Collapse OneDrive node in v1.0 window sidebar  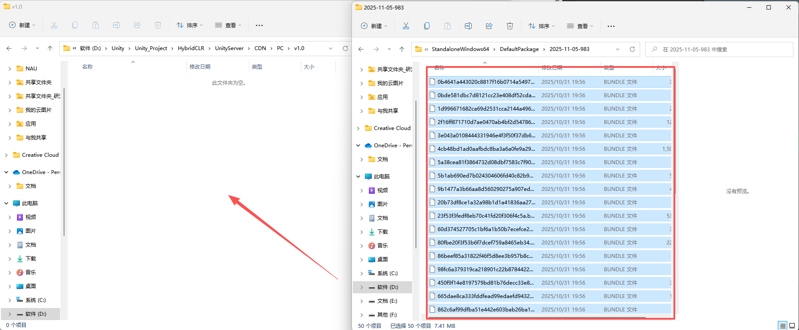click(6, 172)
